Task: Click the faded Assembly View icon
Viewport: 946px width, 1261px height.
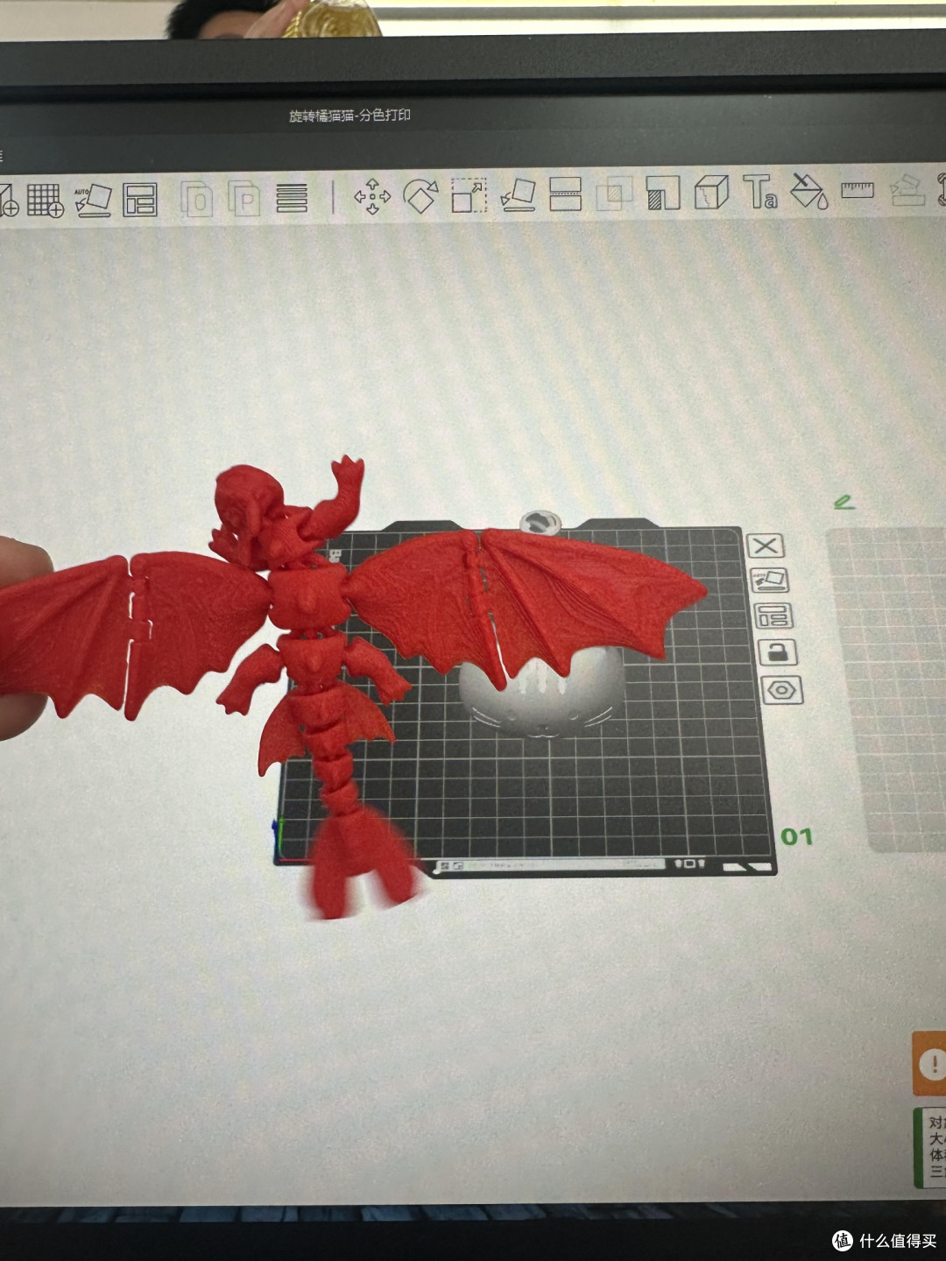Action: tap(907, 188)
